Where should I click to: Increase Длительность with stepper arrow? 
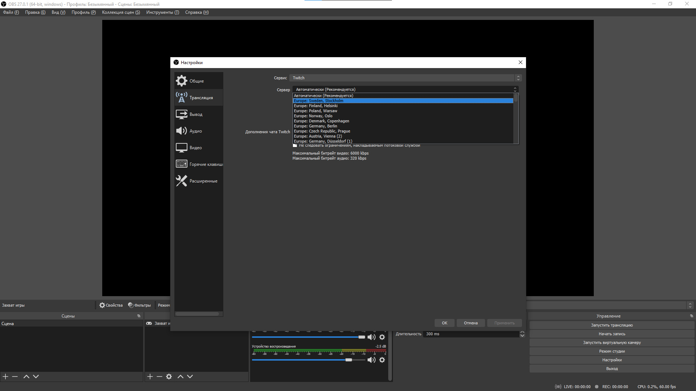522,332
